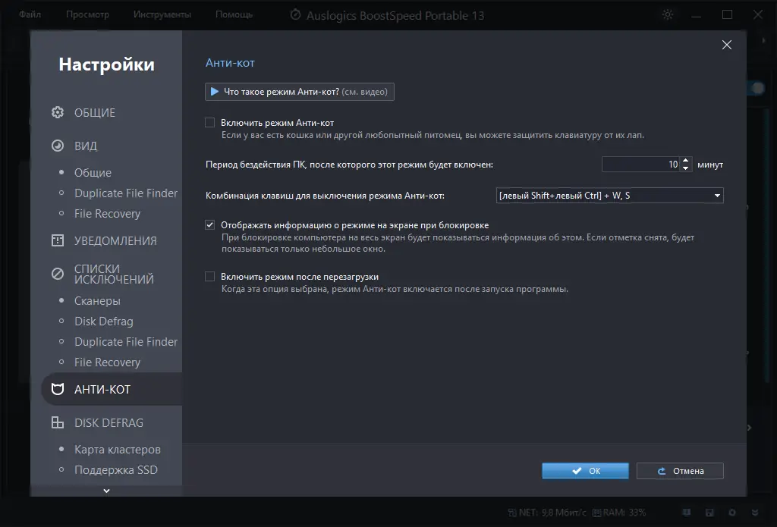Click the DISK DEFRAG blocks icon

click(x=58, y=423)
